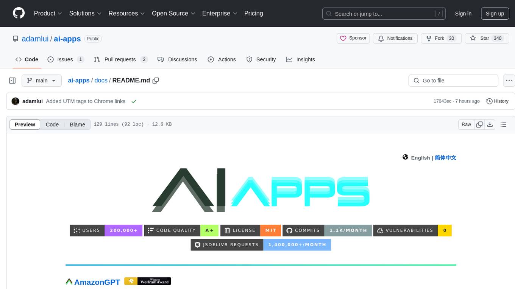Copy the file path icon
515x289 pixels.
pyautogui.click(x=156, y=81)
